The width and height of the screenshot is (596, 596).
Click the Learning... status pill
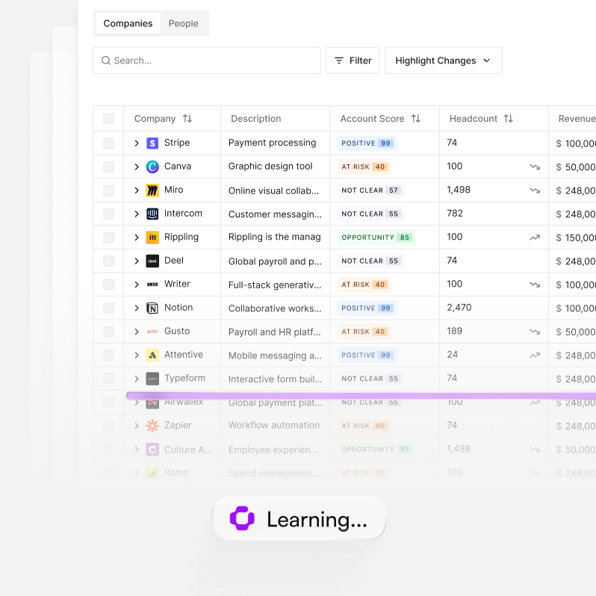coord(299,518)
